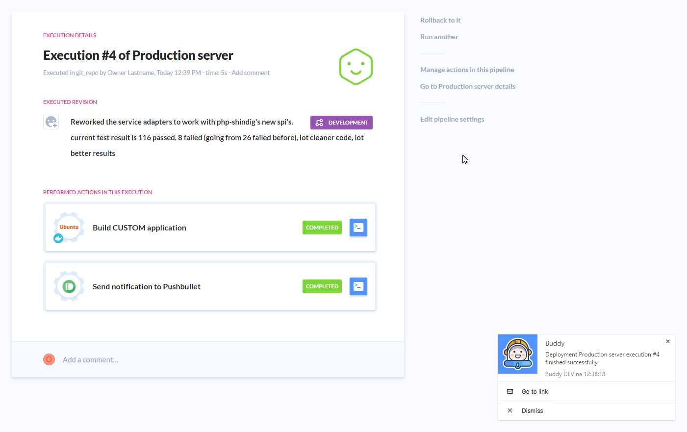The height and width of the screenshot is (432, 687).
Task: Click the EXECUTED REVISION section label
Action: (70, 102)
